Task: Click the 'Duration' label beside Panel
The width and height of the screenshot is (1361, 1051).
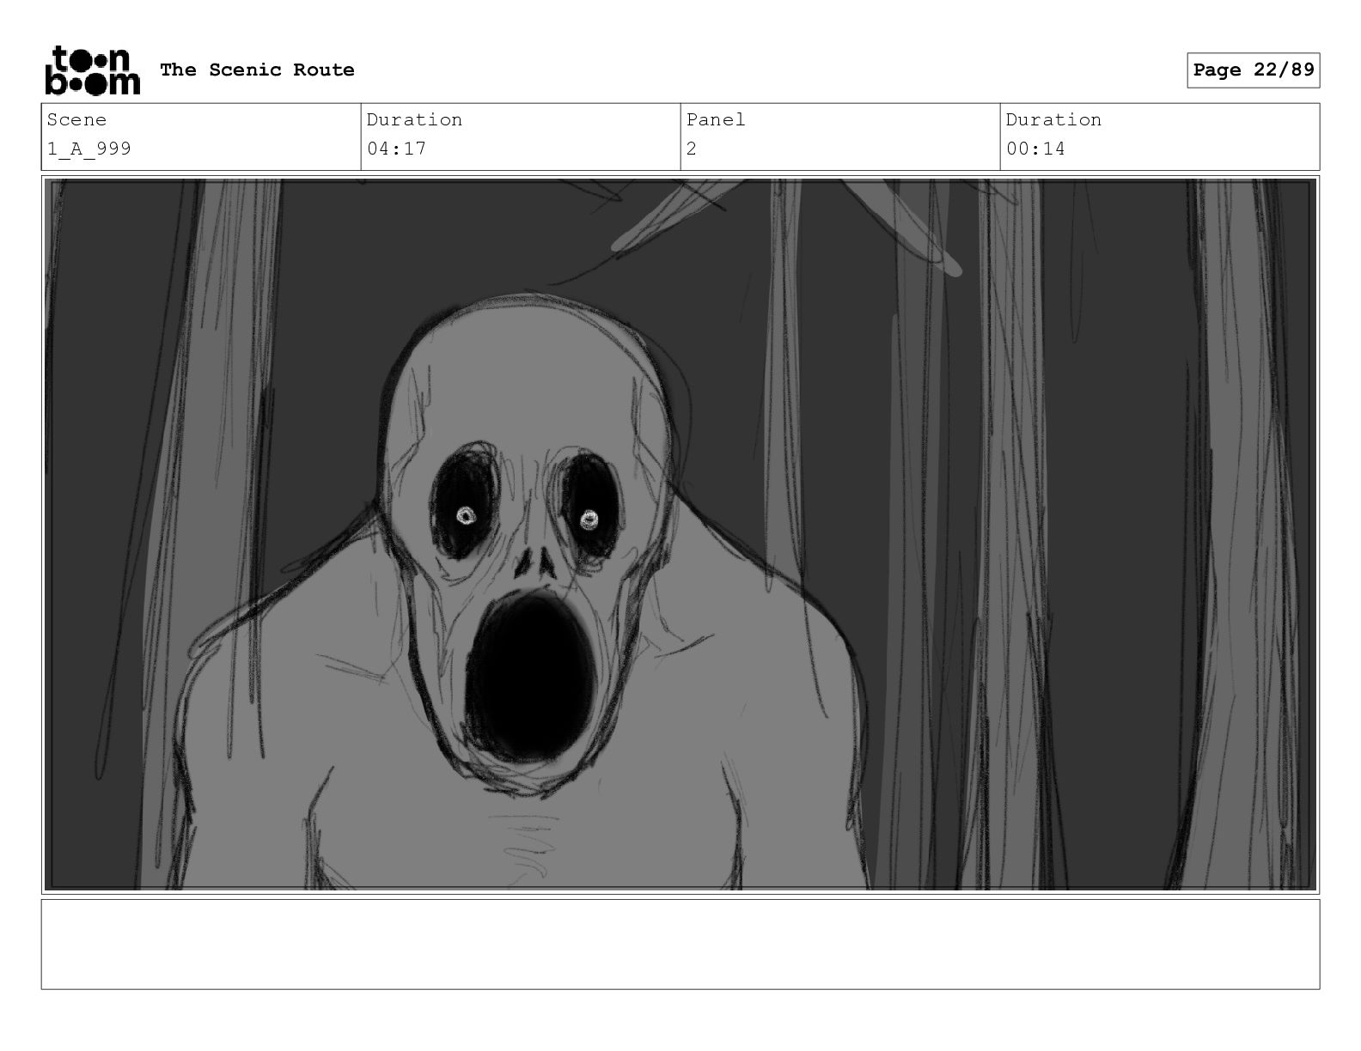Action: (1053, 119)
